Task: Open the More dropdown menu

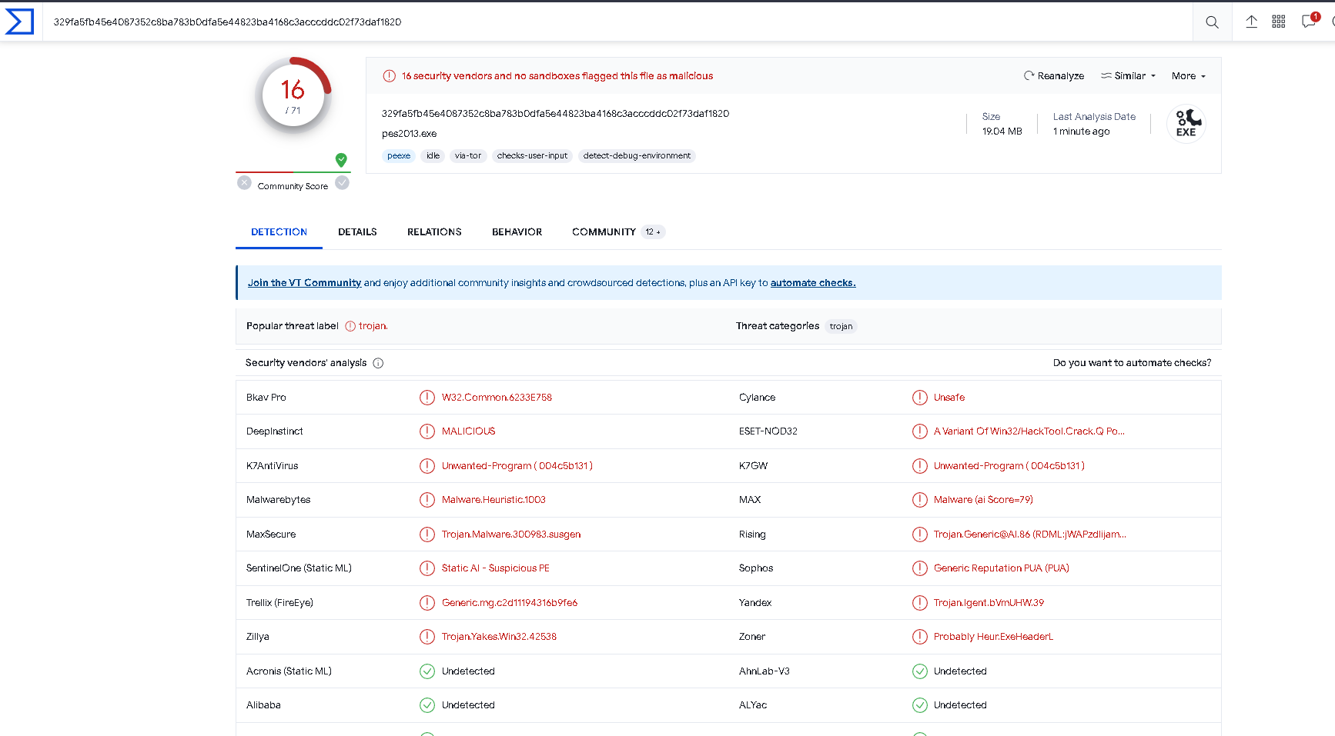Action: pyautogui.click(x=1189, y=76)
